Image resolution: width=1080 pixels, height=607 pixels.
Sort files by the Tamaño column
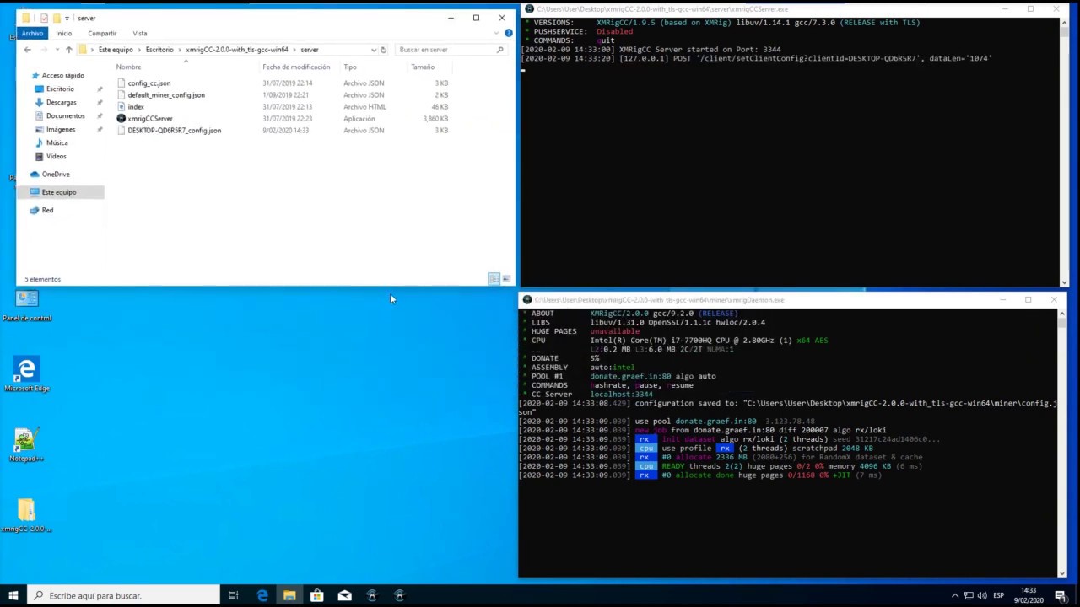click(x=423, y=67)
